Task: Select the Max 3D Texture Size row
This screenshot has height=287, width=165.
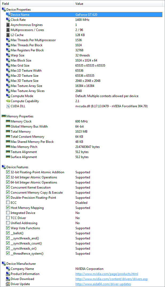Action: click(x=82, y=81)
